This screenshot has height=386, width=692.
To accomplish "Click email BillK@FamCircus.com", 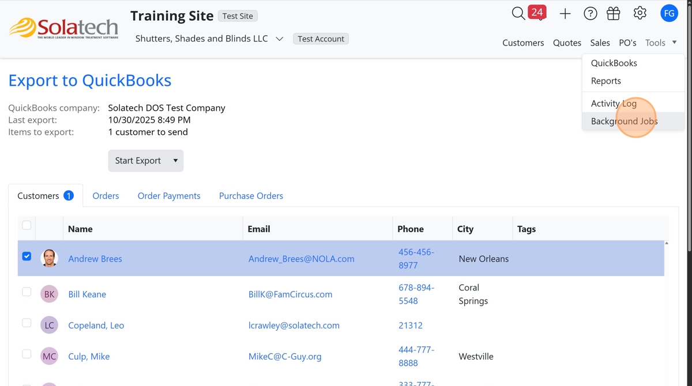I will pos(290,294).
